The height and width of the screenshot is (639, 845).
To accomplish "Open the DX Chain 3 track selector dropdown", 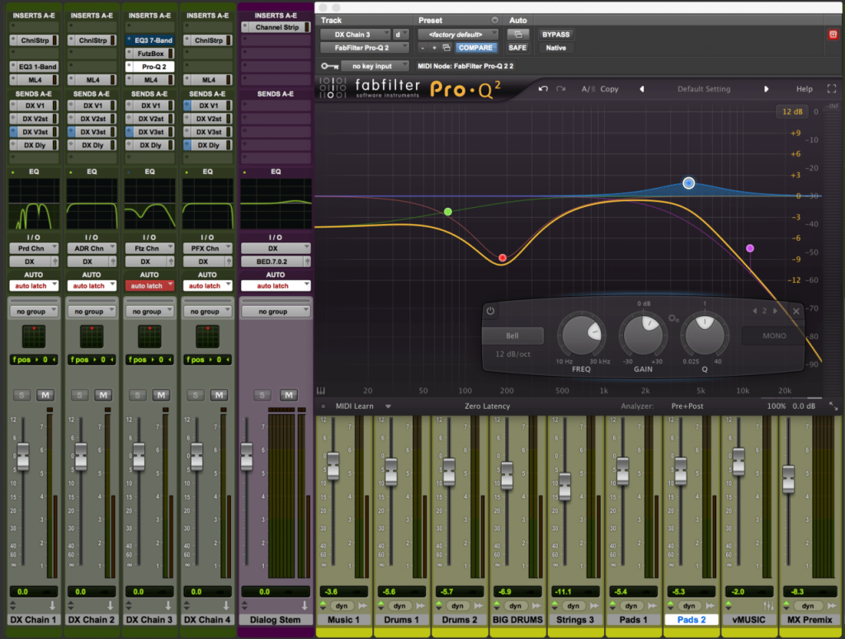I will click(x=355, y=35).
